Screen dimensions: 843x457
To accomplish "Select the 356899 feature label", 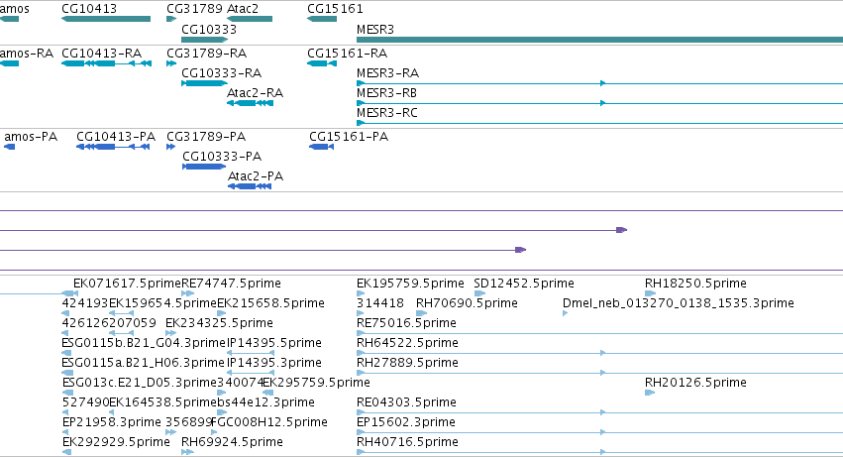I will coord(189,423).
